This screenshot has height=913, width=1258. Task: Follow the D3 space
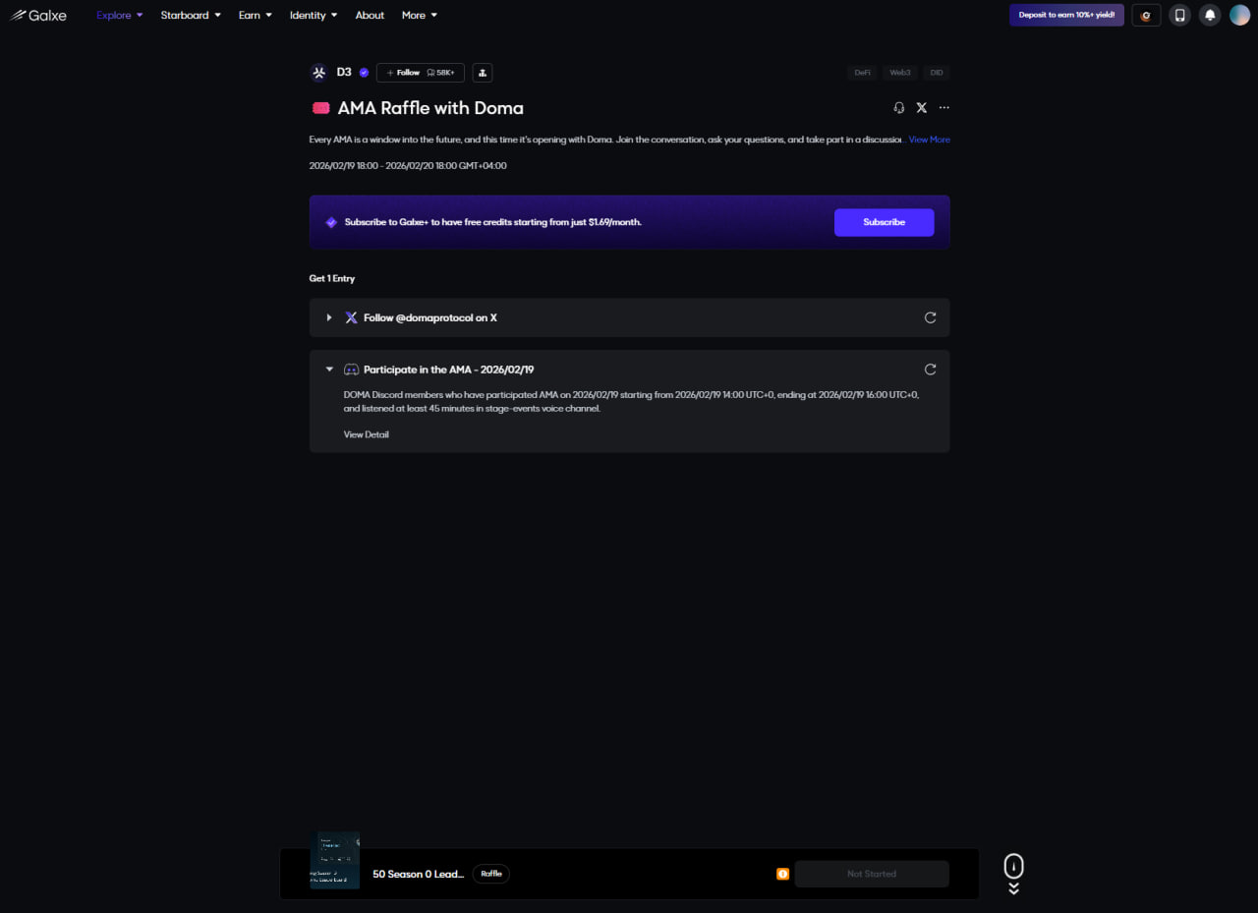(x=403, y=73)
